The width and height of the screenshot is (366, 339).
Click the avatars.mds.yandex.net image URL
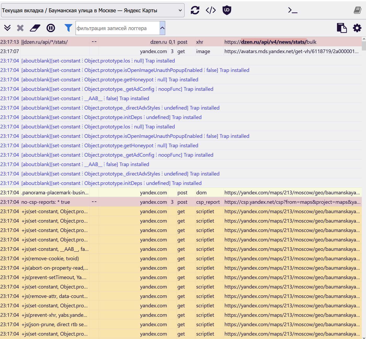coord(291,51)
